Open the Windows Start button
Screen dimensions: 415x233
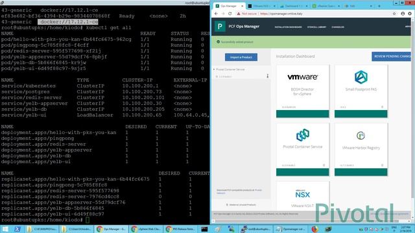pos(5,229)
